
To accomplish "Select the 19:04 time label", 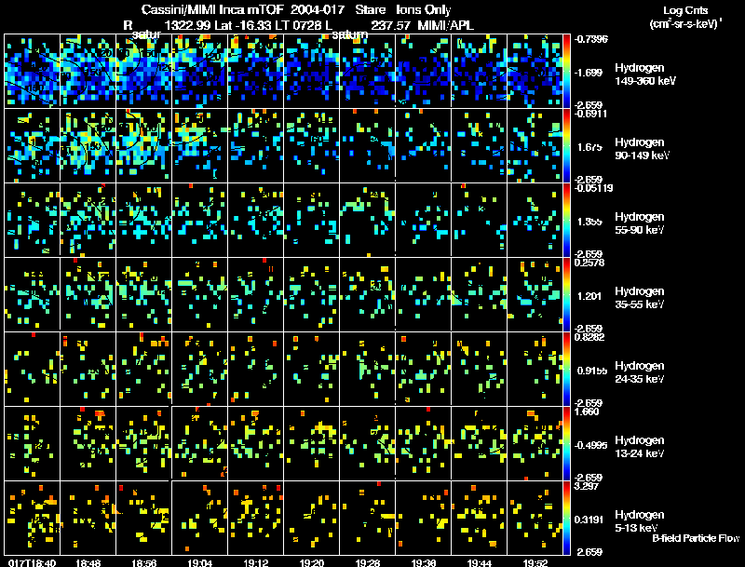I will [x=199, y=562].
